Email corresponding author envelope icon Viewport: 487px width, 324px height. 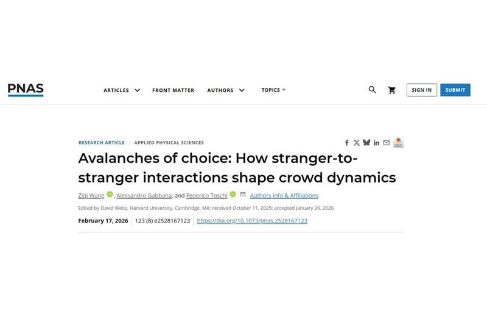(243, 195)
